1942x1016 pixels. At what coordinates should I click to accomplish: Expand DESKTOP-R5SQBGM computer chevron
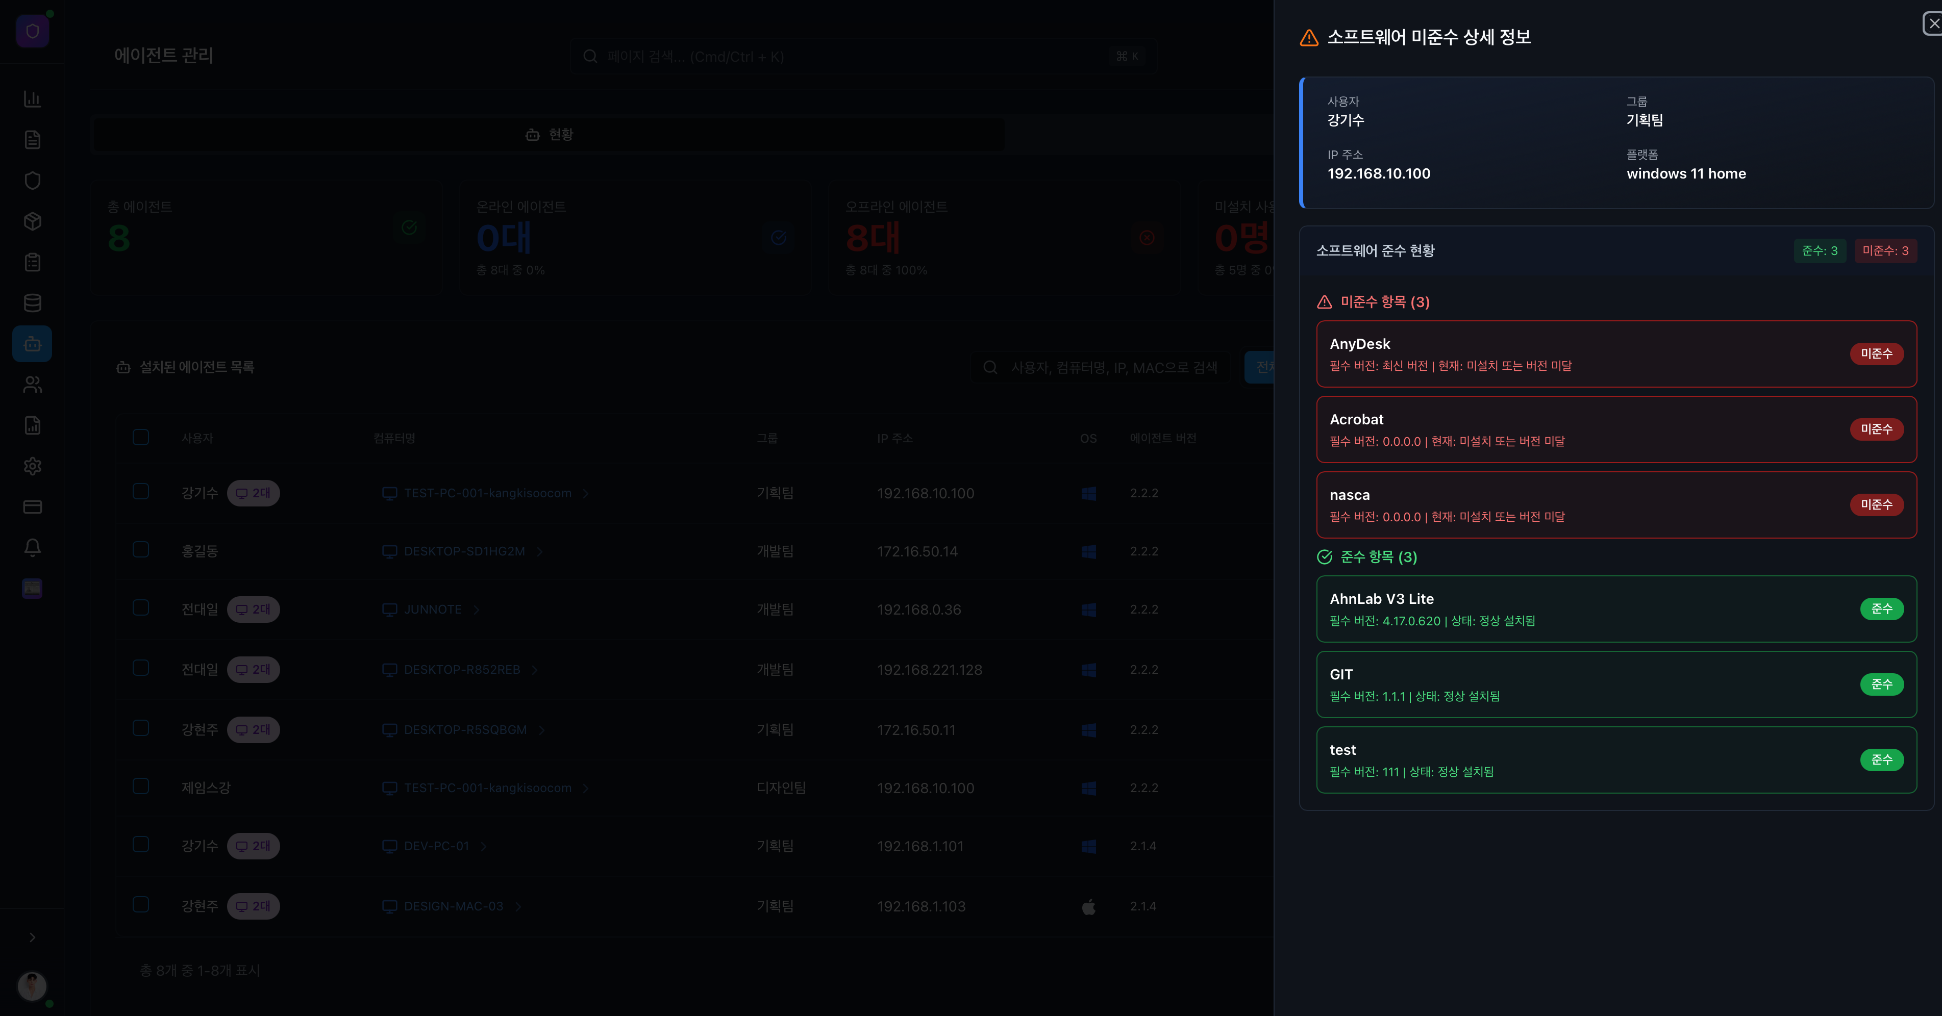pyautogui.click(x=541, y=730)
